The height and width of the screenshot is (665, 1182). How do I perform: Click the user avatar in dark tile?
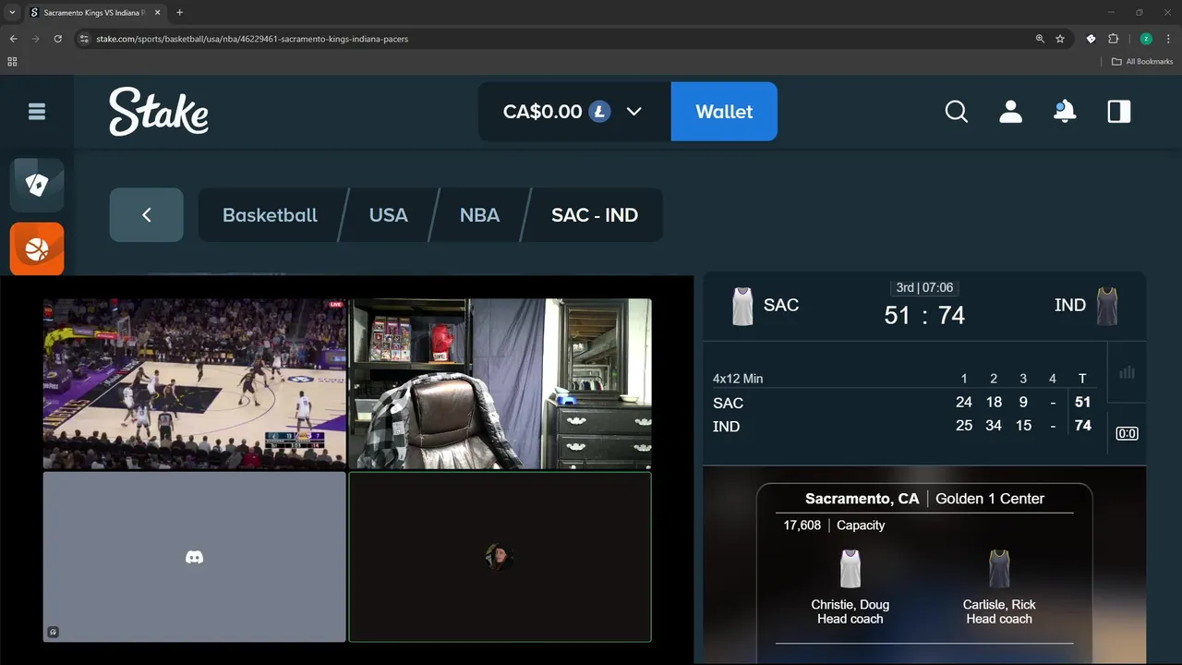click(x=500, y=556)
